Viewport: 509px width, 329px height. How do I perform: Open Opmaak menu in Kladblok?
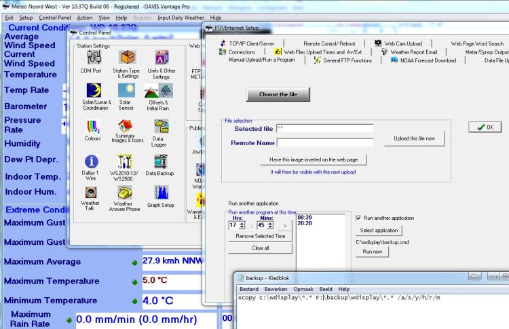point(303,289)
